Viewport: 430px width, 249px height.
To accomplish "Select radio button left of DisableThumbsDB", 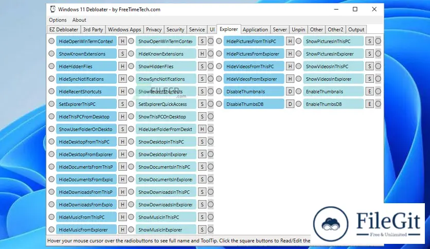I will tap(219, 104).
